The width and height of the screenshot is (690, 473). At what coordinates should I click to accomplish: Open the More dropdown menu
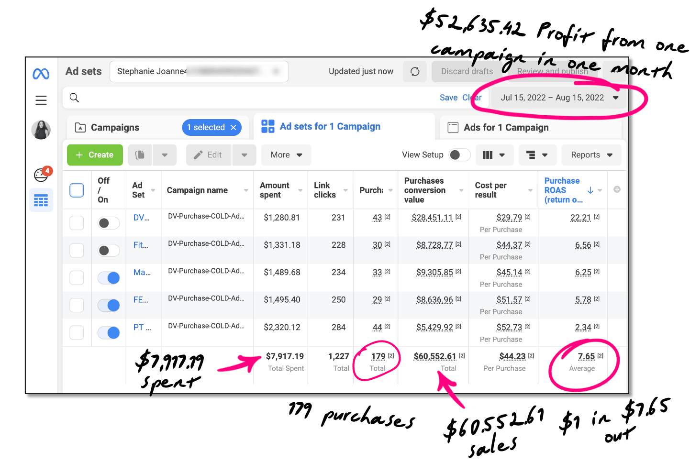(x=286, y=155)
